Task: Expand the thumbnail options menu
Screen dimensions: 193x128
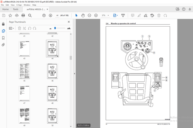Action: (12, 28)
